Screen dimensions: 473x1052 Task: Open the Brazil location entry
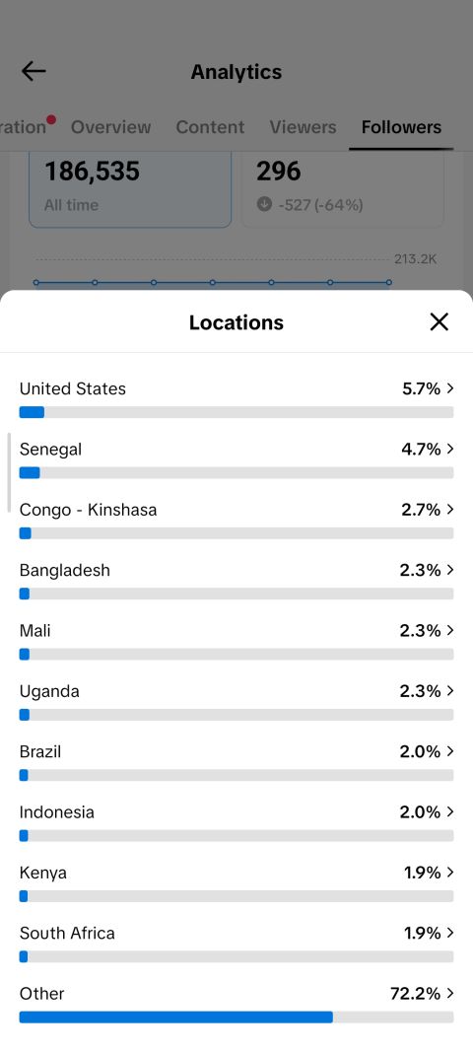click(236, 763)
